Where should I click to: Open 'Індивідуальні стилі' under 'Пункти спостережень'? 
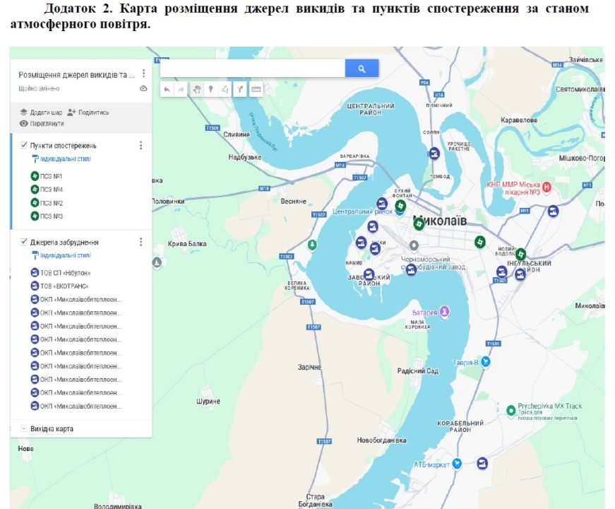pos(61,158)
